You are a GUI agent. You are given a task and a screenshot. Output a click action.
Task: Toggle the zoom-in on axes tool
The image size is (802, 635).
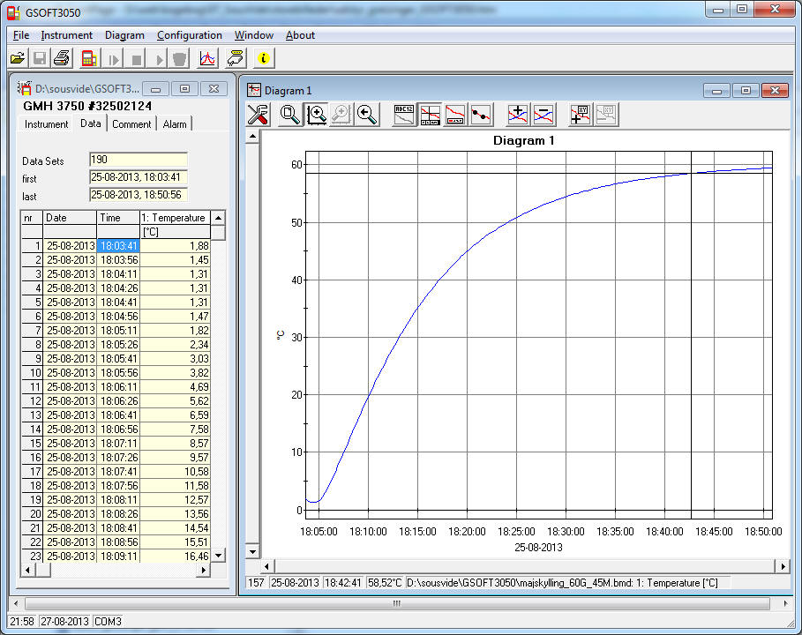(x=316, y=115)
